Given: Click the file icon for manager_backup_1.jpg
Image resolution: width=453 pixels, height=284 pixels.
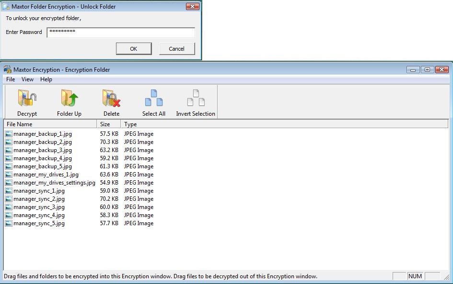Looking at the screenshot, I should click(9, 134).
